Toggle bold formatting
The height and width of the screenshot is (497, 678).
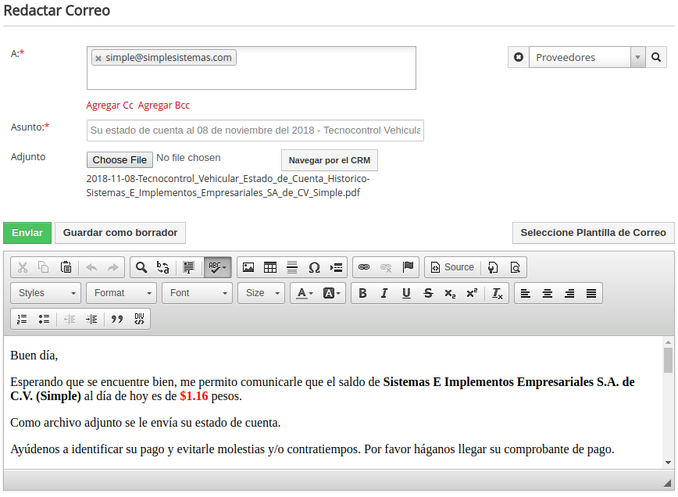tap(362, 293)
